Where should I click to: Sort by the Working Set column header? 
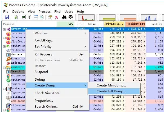[x=135, y=24]
